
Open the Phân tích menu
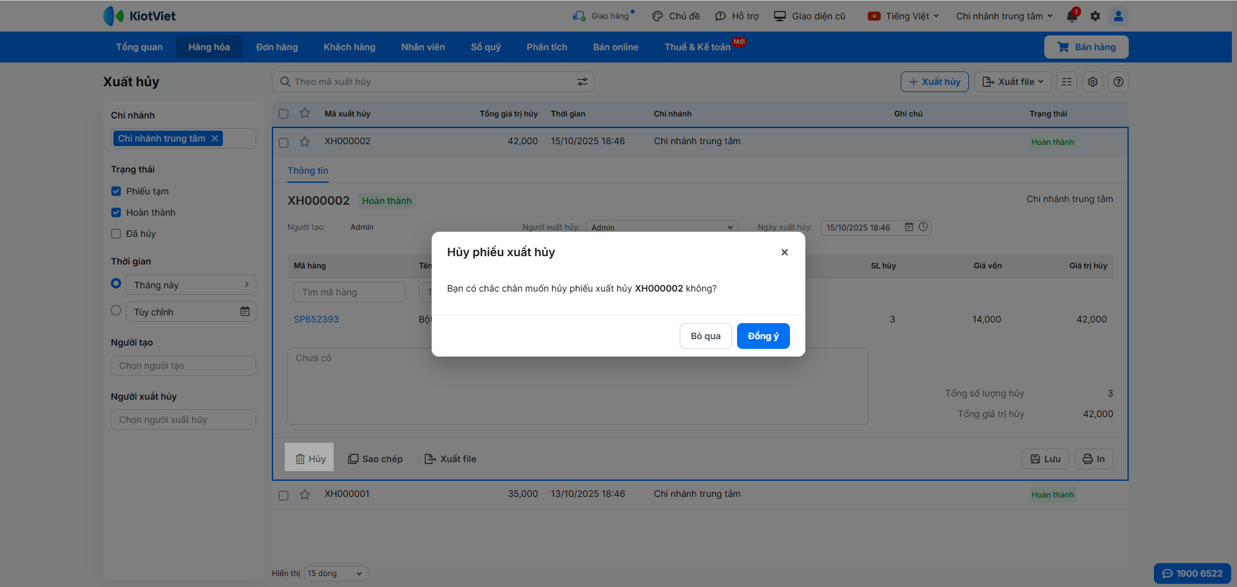tap(547, 47)
